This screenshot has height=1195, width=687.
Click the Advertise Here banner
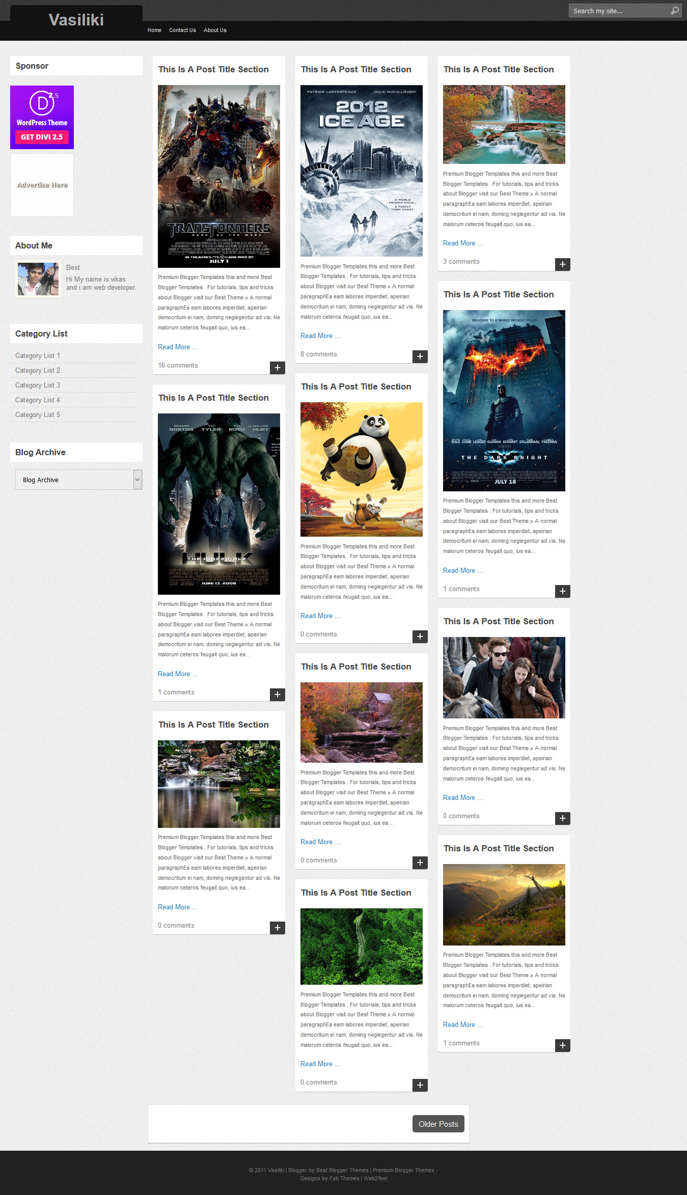[42, 185]
